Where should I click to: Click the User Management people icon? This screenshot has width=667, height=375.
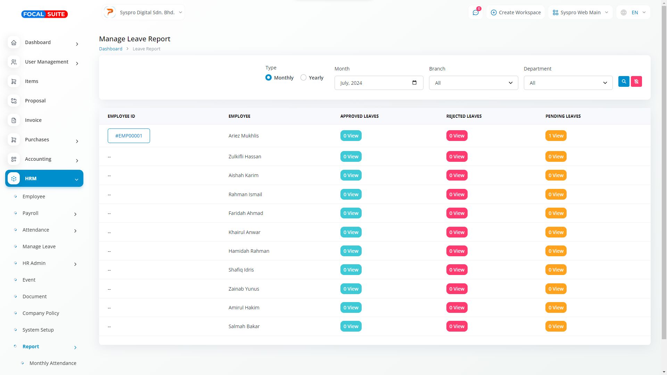(14, 62)
